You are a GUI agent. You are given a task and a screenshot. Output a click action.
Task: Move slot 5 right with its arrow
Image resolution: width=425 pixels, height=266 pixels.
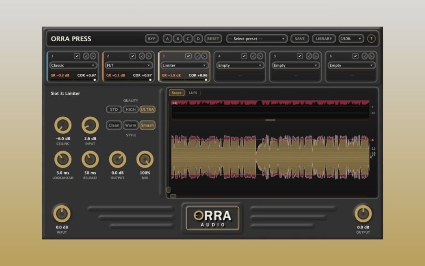click(316, 56)
